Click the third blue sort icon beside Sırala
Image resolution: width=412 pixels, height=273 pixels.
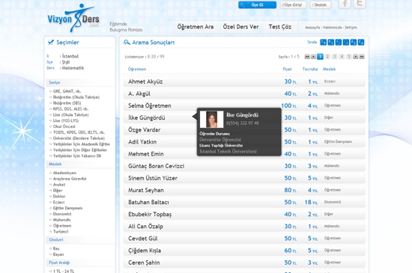coord(339,42)
